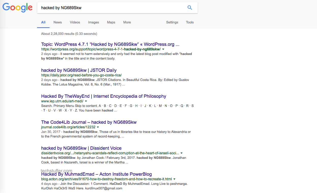Expand the More menu

coord(127,22)
